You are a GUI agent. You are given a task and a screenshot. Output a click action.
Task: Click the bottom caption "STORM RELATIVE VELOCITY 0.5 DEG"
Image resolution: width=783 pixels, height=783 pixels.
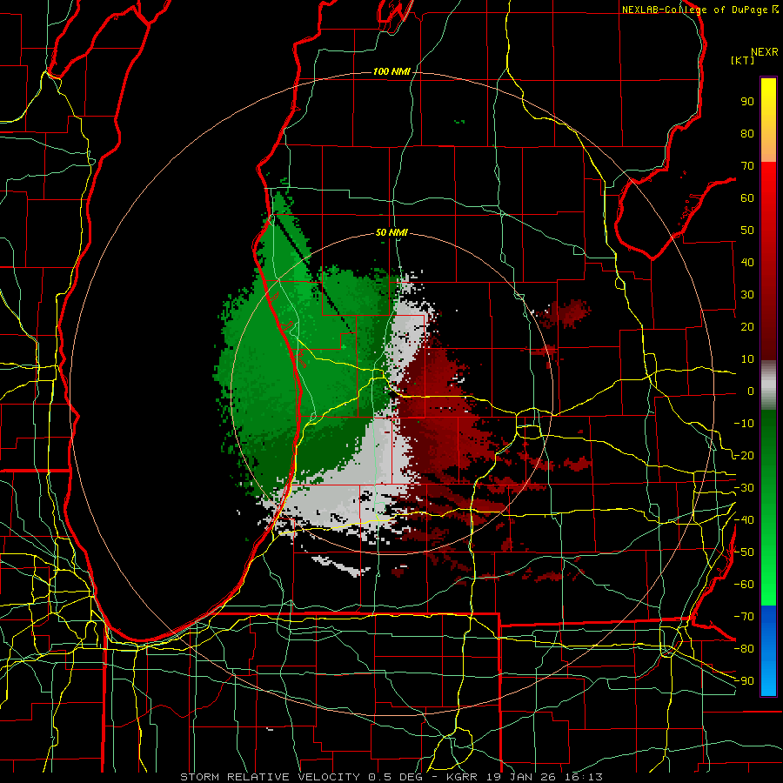[301, 777]
